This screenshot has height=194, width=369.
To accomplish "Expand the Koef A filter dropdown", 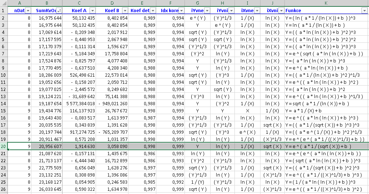I will (92, 11).
